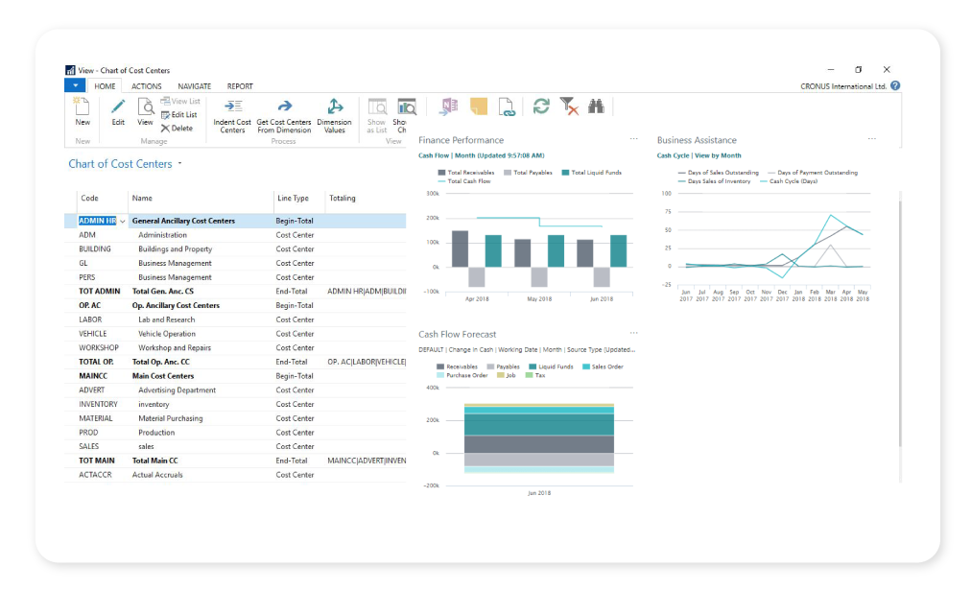Open Cash Flow Forecast options ellipsis
Screen dimensions: 971x591
point(633,333)
